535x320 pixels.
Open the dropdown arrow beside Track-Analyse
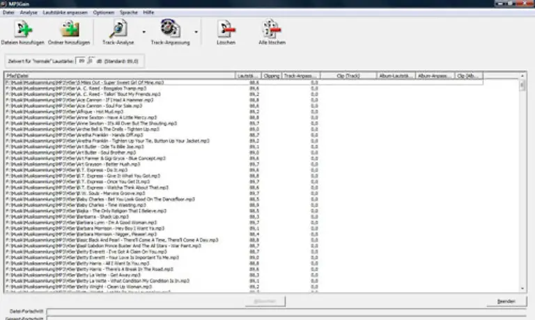click(x=144, y=32)
